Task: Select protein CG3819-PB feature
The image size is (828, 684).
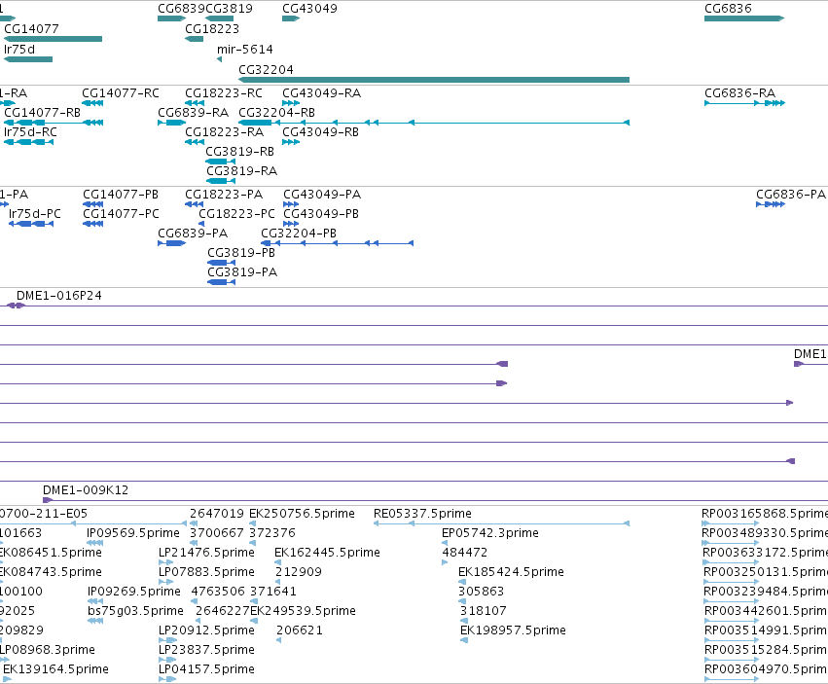Action: pyautogui.click(x=221, y=263)
